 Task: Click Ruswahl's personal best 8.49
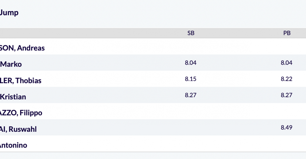click(286, 128)
